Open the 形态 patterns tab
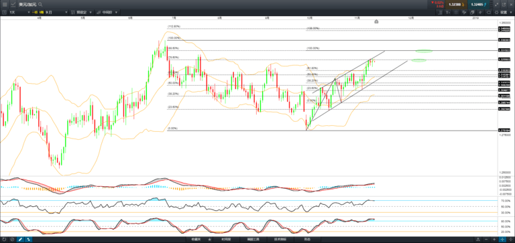This screenshot has height=243, width=515. point(306,240)
